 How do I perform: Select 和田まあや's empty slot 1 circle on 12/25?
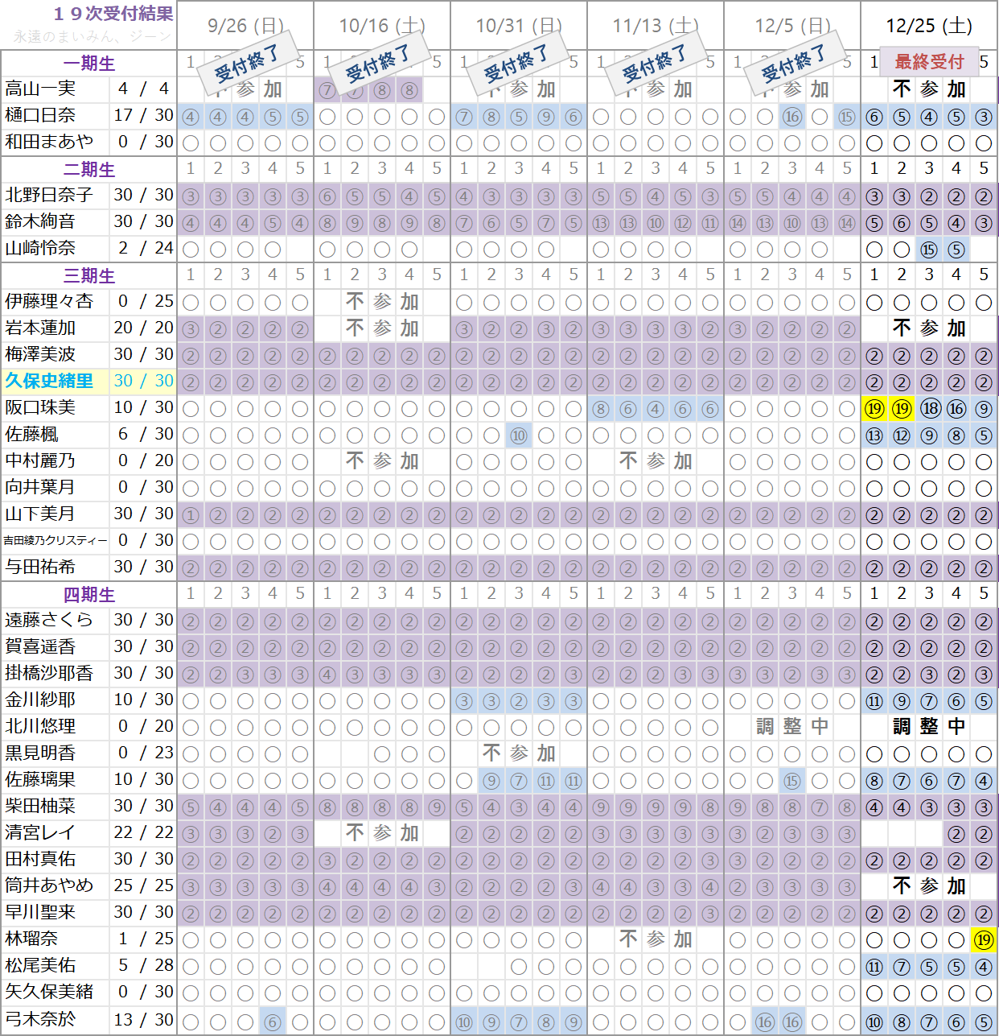(x=874, y=143)
